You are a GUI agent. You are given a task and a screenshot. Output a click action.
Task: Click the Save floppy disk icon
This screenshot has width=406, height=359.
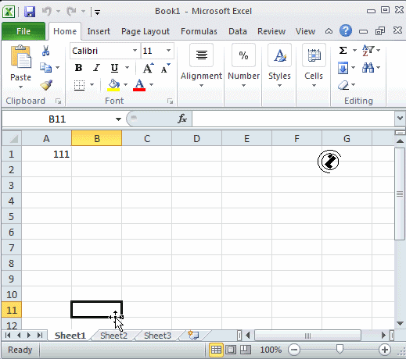[30, 12]
